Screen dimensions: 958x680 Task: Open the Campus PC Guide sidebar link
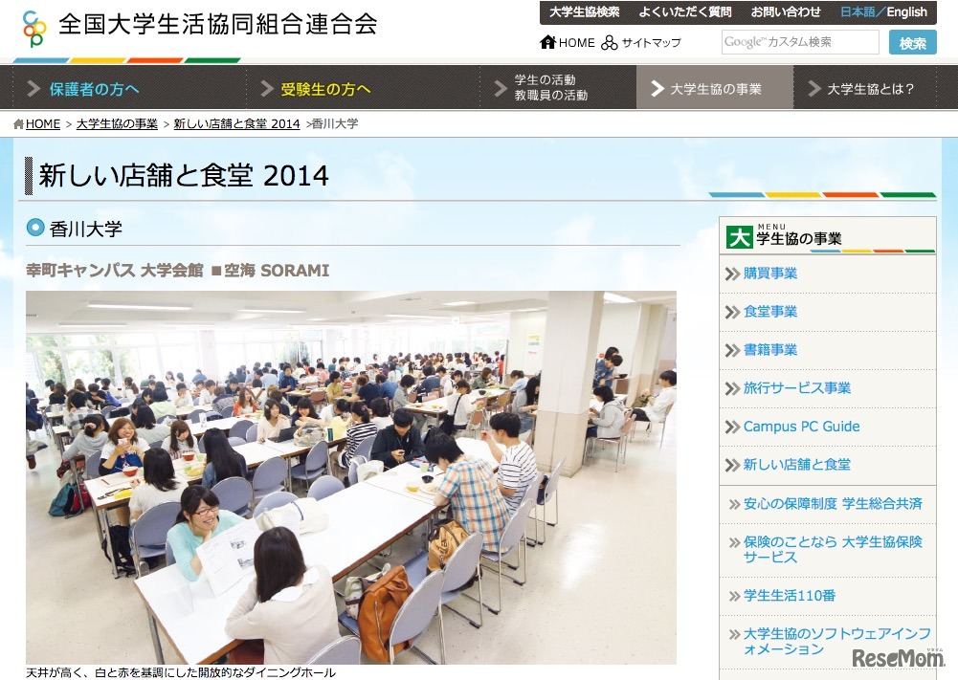pyautogui.click(x=802, y=427)
